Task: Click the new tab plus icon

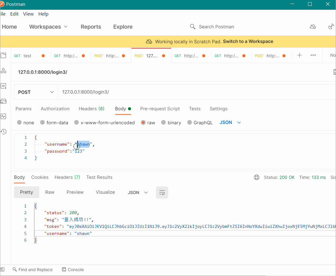Action: pos(300,55)
